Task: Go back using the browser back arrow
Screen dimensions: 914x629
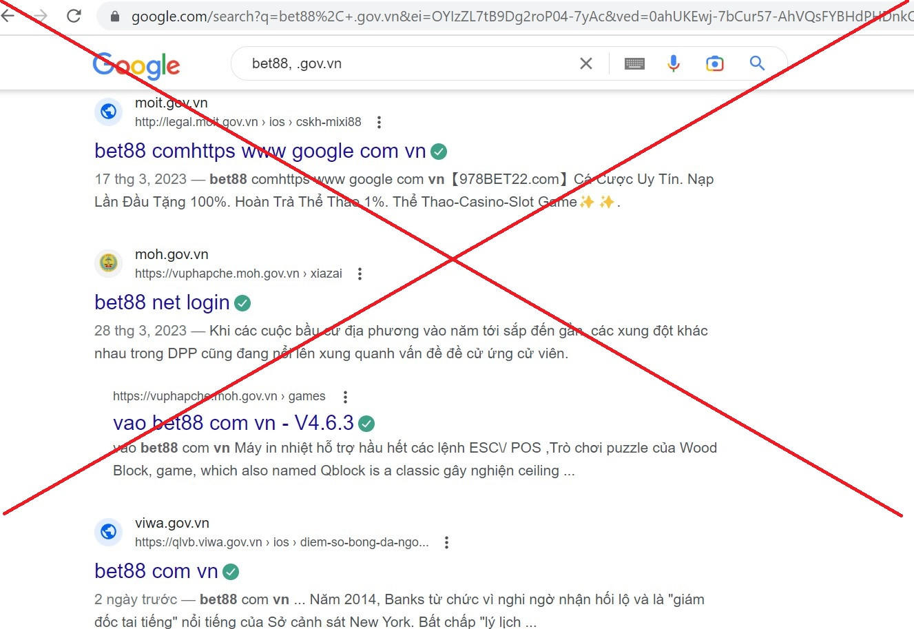Action: 8,15
